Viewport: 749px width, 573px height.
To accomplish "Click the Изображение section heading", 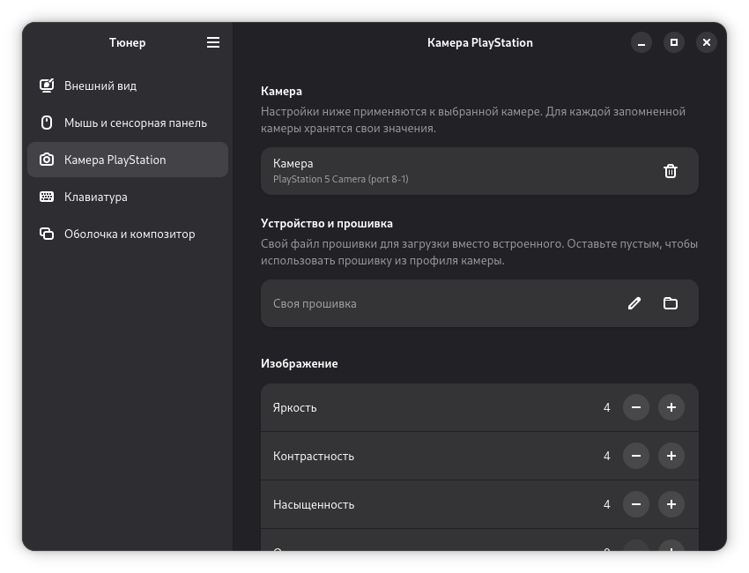I will [299, 364].
